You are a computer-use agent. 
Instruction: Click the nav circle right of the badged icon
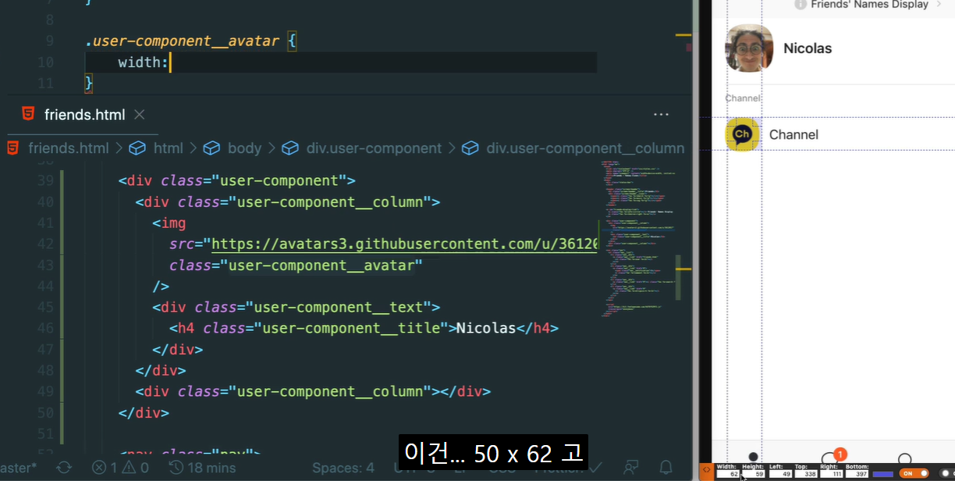[x=904, y=459]
